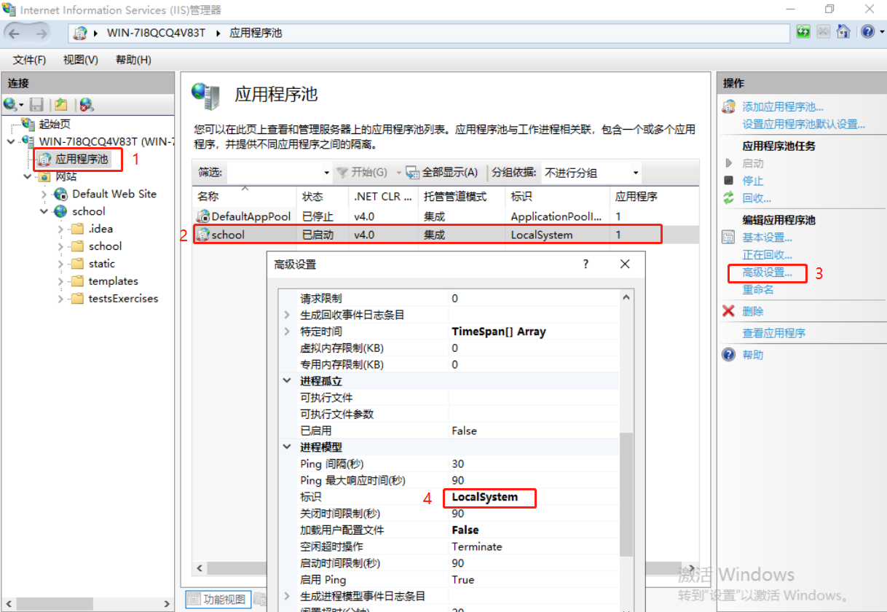
Task: Expand the 特定时间 property
Action: click(286, 331)
